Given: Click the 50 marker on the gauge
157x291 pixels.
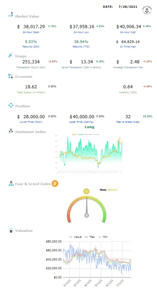Looking at the screenshot, I should pos(87,191).
